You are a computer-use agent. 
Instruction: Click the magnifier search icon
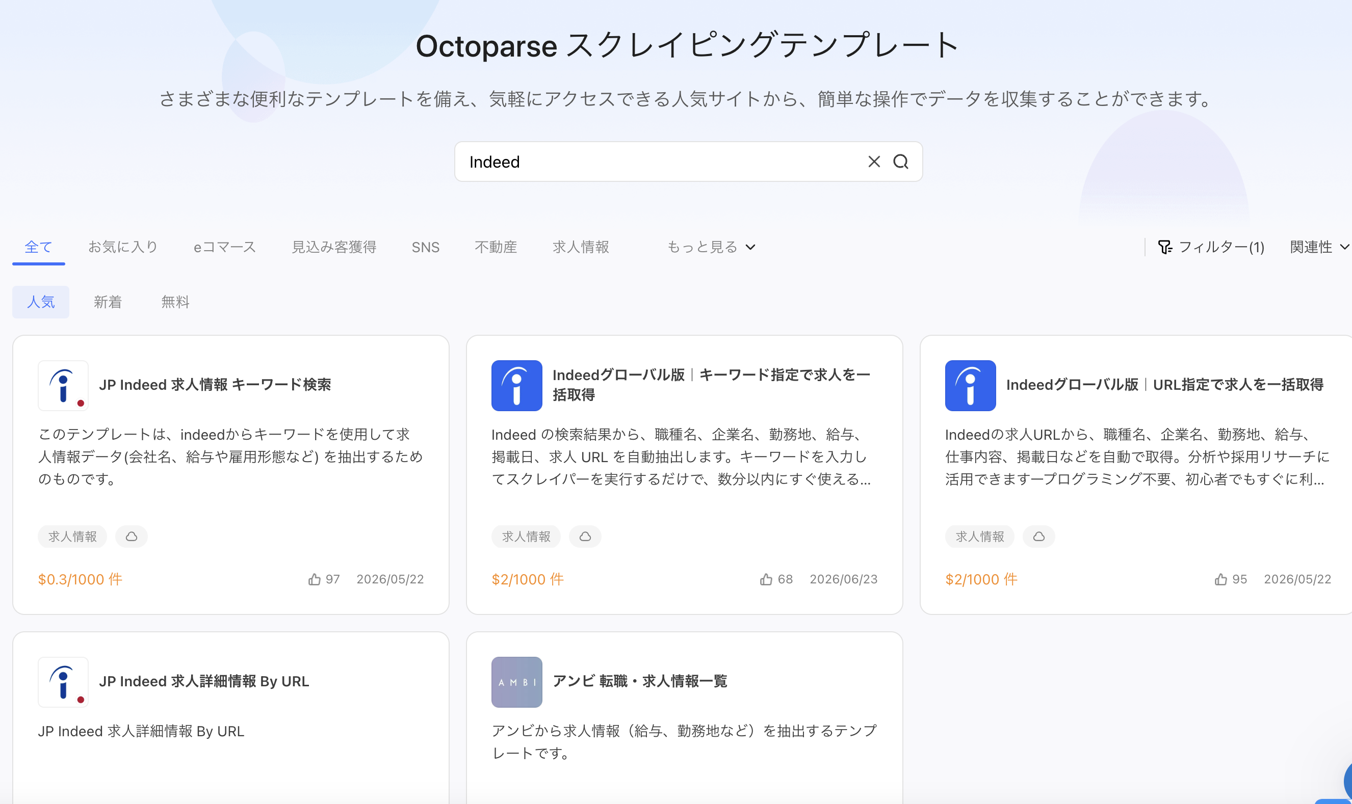(x=900, y=162)
